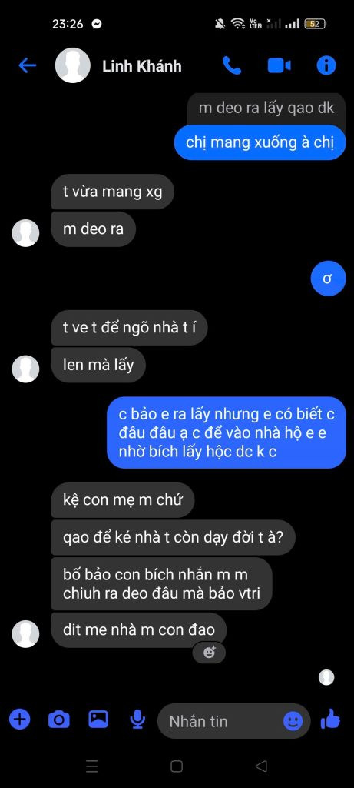
Task: Open the photo gallery picker
Action: pos(98,720)
